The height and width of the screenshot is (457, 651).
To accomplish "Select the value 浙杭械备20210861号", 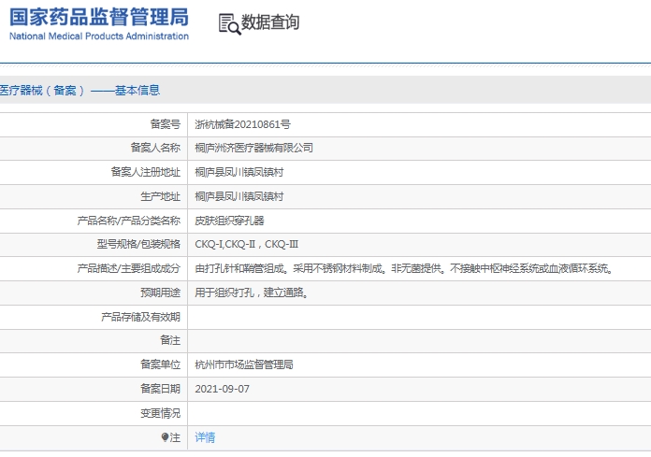I will click(x=243, y=124).
